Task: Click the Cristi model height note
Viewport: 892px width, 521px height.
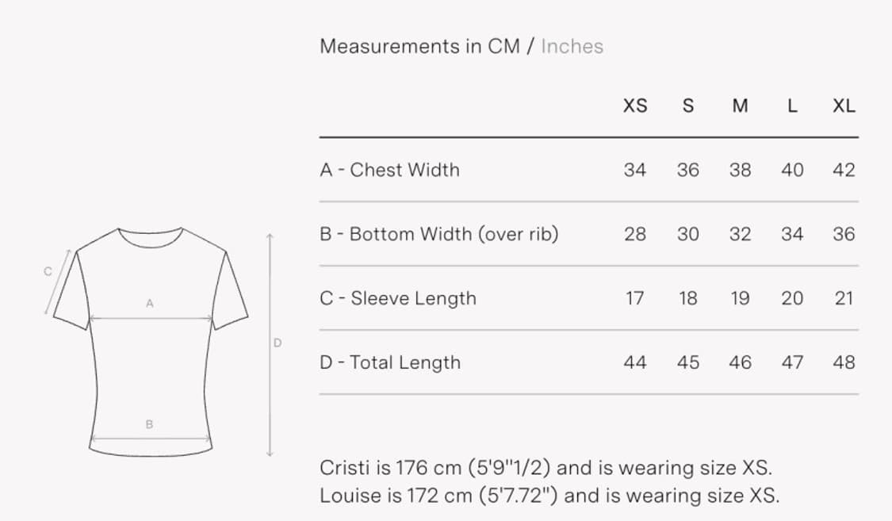Action: point(546,467)
